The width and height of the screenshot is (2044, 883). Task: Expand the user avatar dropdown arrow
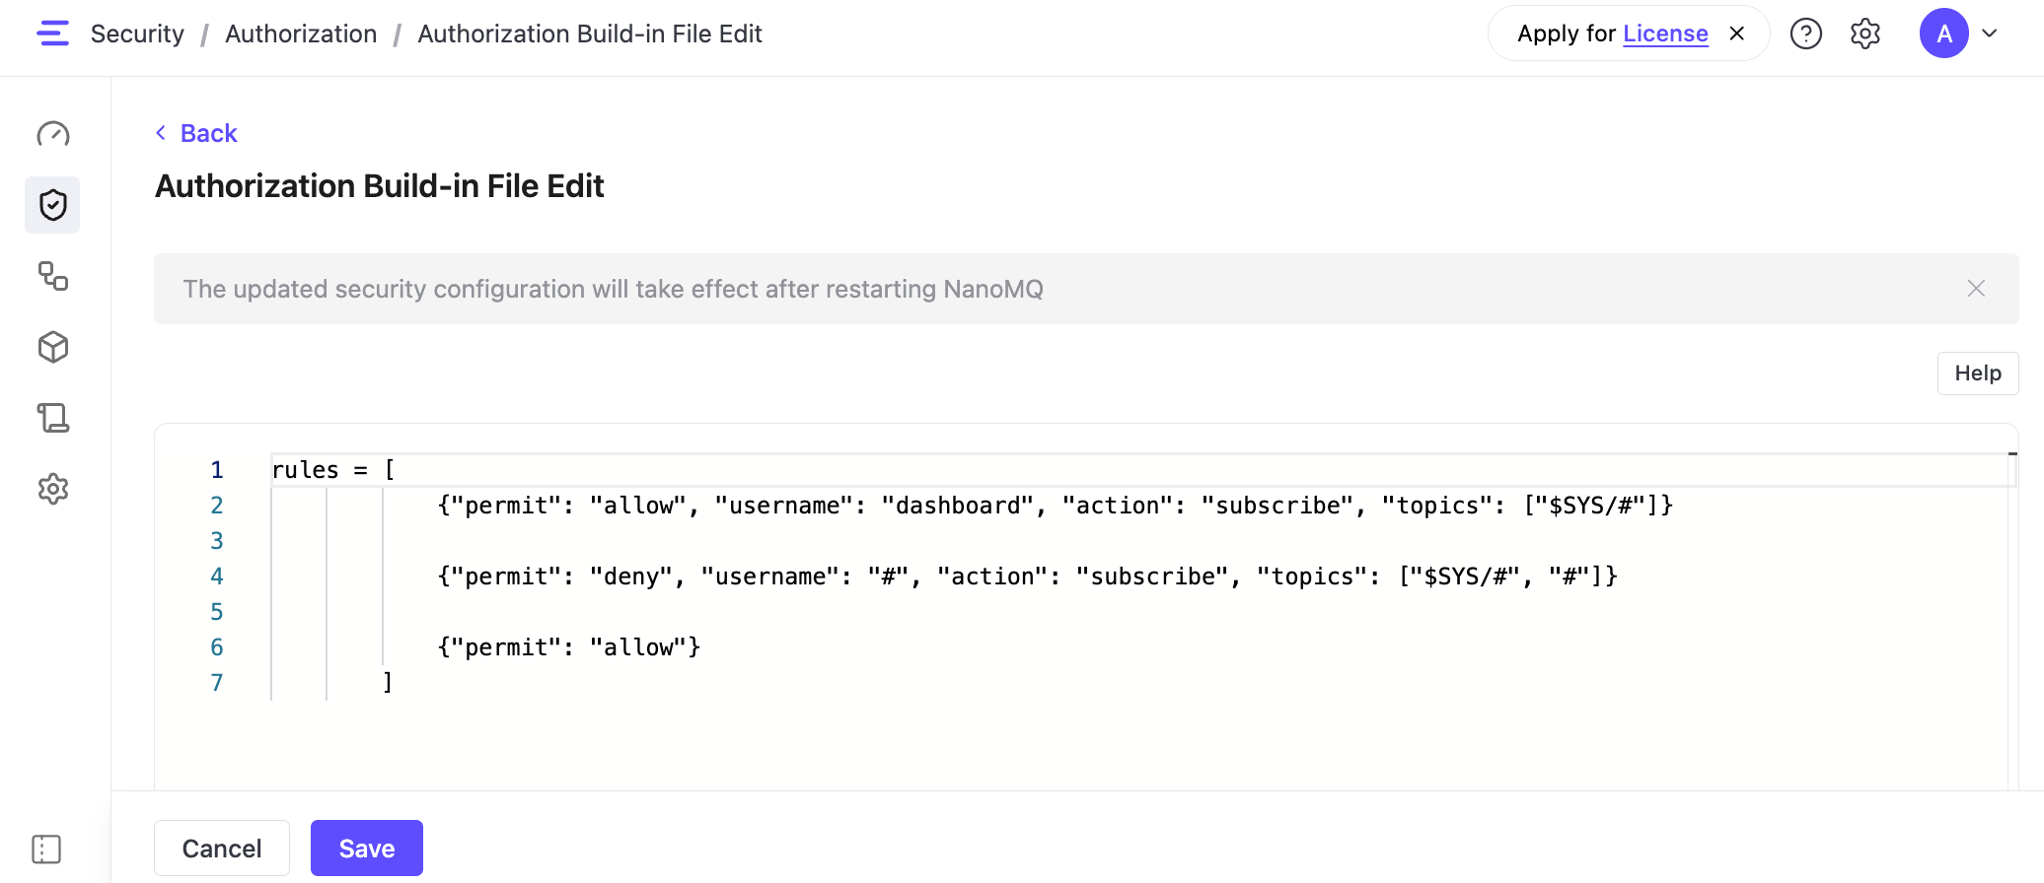point(1990,34)
